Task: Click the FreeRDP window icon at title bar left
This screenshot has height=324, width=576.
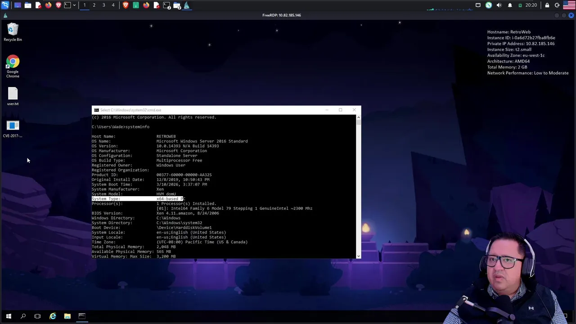Action: click(x=5, y=15)
